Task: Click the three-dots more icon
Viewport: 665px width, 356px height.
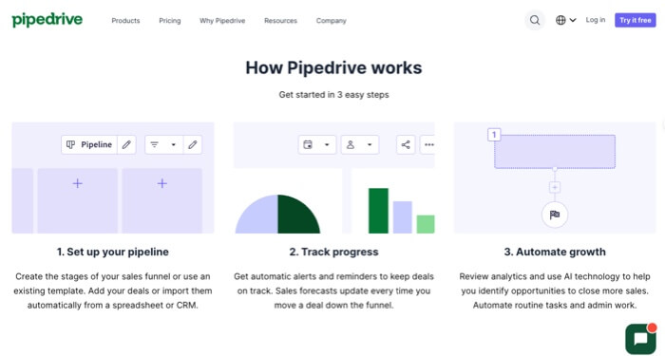Action: pyautogui.click(x=428, y=144)
